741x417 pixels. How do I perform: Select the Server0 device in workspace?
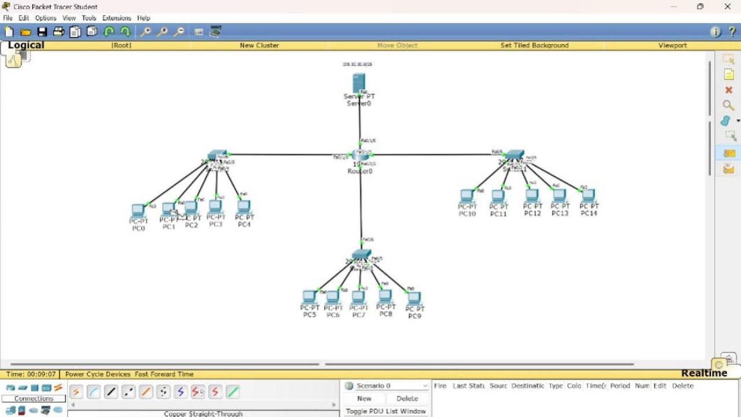pyautogui.click(x=359, y=83)
